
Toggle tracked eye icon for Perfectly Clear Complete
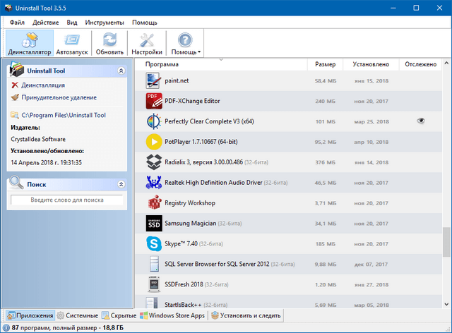click(x=421, y=121)
